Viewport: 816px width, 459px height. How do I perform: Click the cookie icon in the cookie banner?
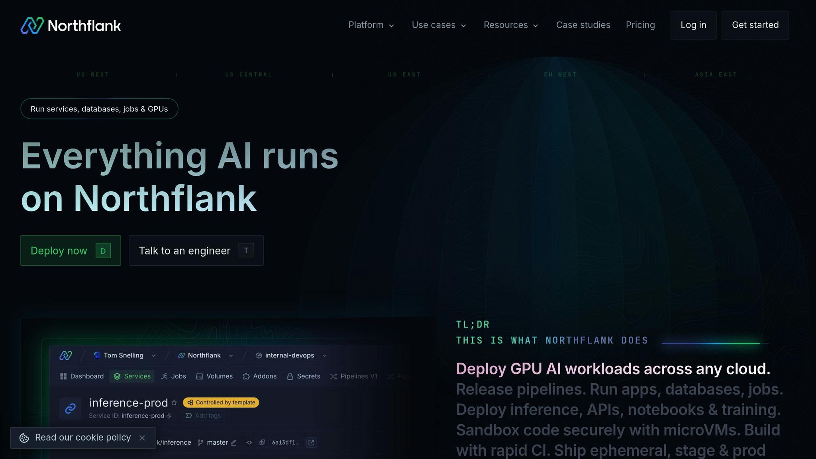point(24,438)
